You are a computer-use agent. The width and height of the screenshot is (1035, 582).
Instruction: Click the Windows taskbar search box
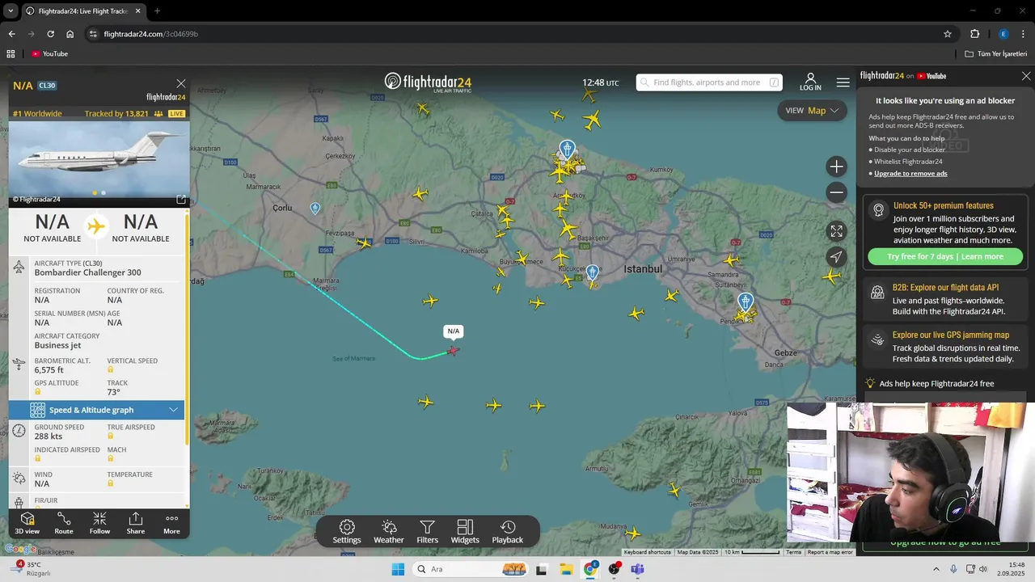[470, 569]
